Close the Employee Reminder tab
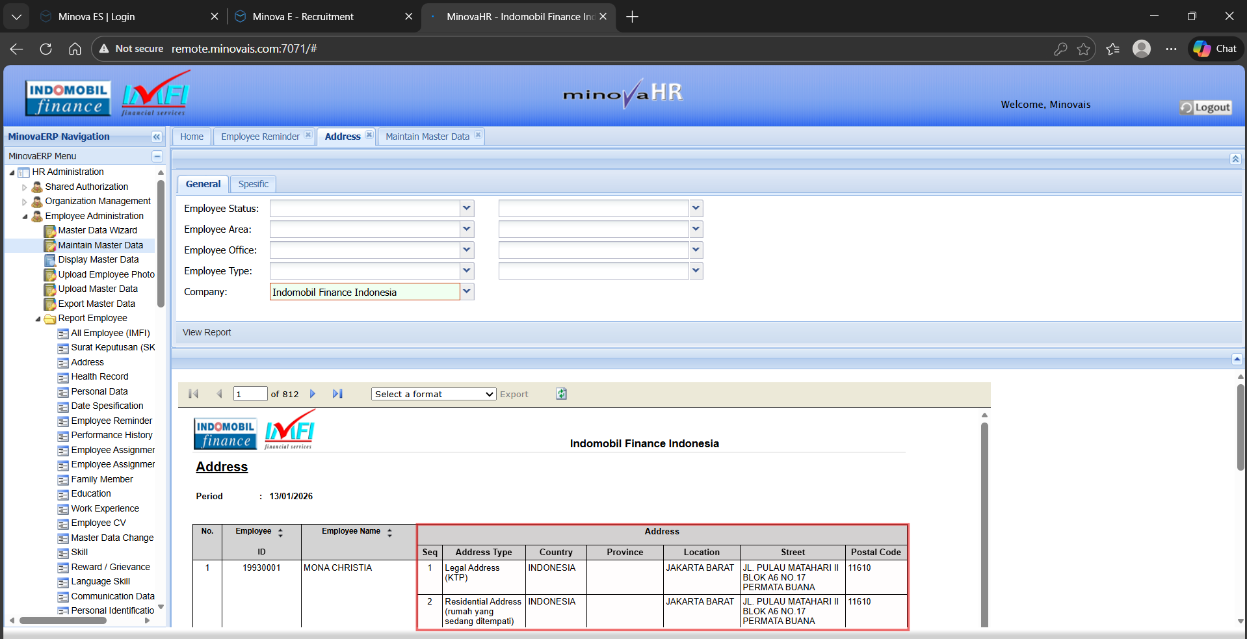Screen dimensions: 1247x639 click(308, 135)
